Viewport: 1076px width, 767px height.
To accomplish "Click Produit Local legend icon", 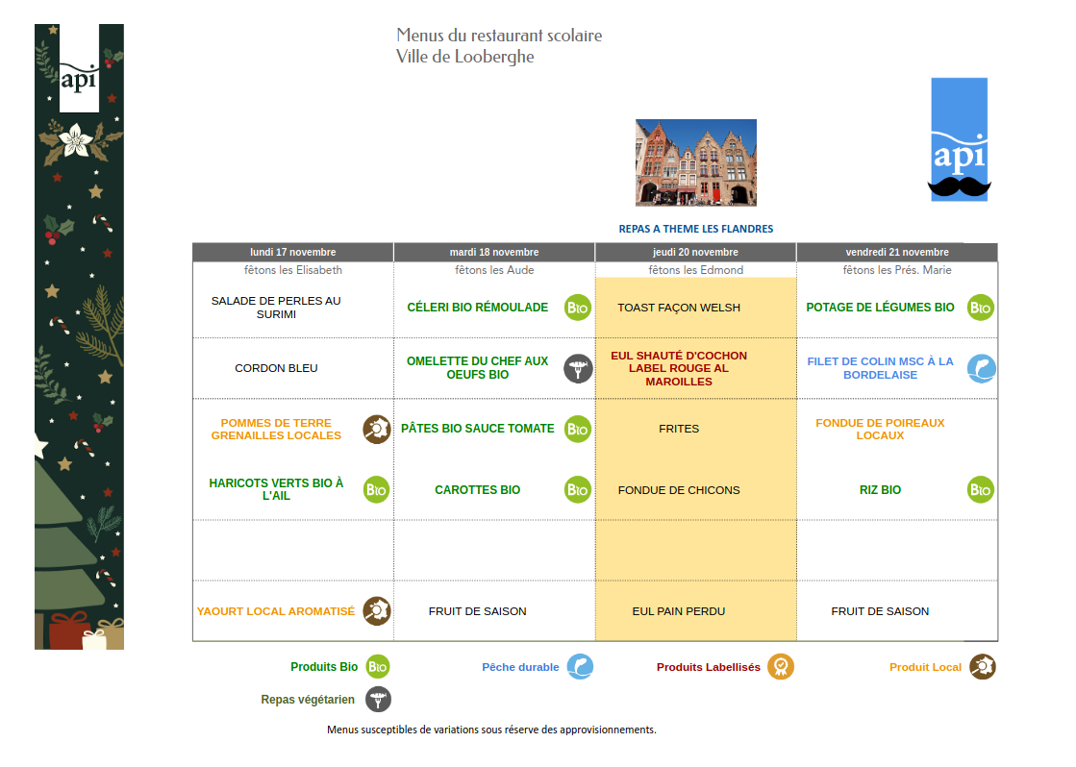I will pyautogui.click(x=982, y=667).
